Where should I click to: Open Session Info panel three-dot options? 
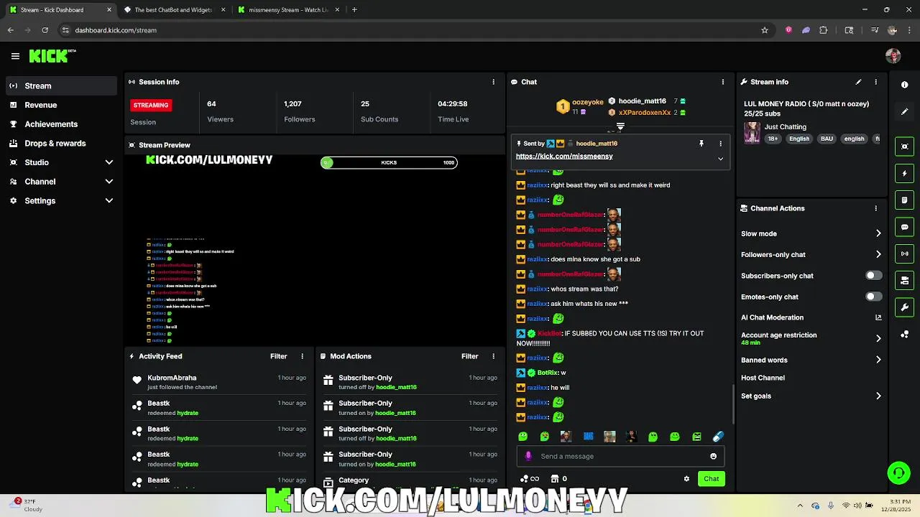point(493,82)
